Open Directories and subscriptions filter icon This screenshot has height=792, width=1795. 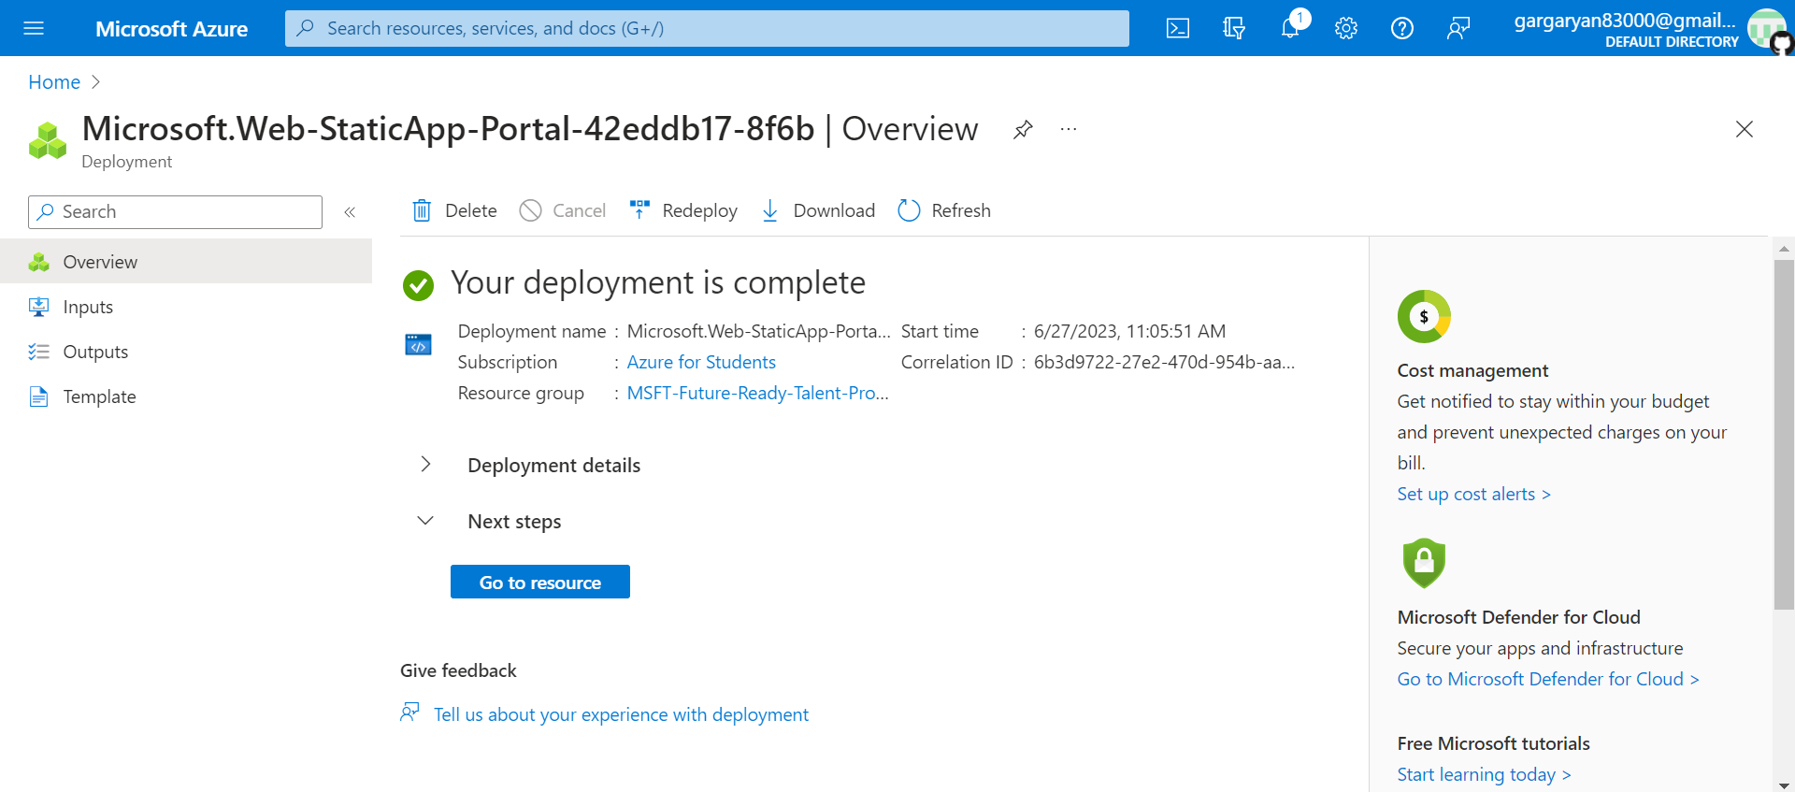click(1234, 28)
